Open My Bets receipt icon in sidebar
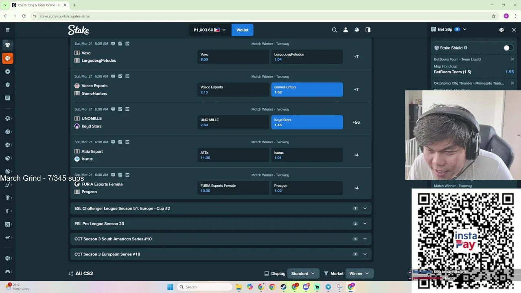This screenshot has height=293, width=521. pyautogui.click(x=7, y=98)
